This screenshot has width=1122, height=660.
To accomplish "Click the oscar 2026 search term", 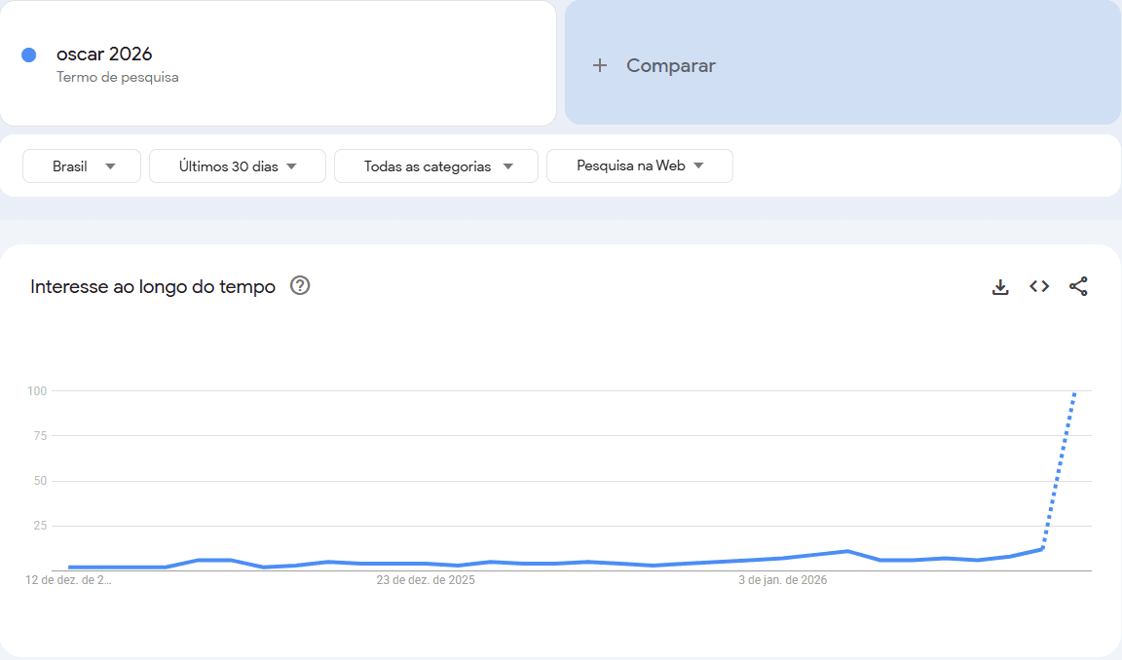I will [x=104, y=54].
